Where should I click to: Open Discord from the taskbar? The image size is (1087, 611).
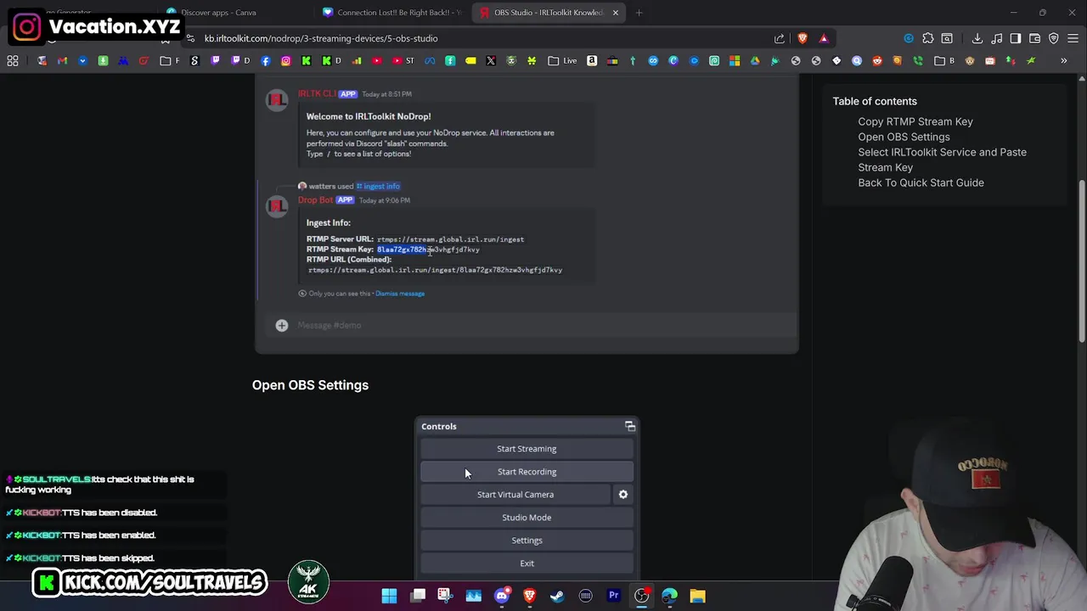click(x=502, y=596)
